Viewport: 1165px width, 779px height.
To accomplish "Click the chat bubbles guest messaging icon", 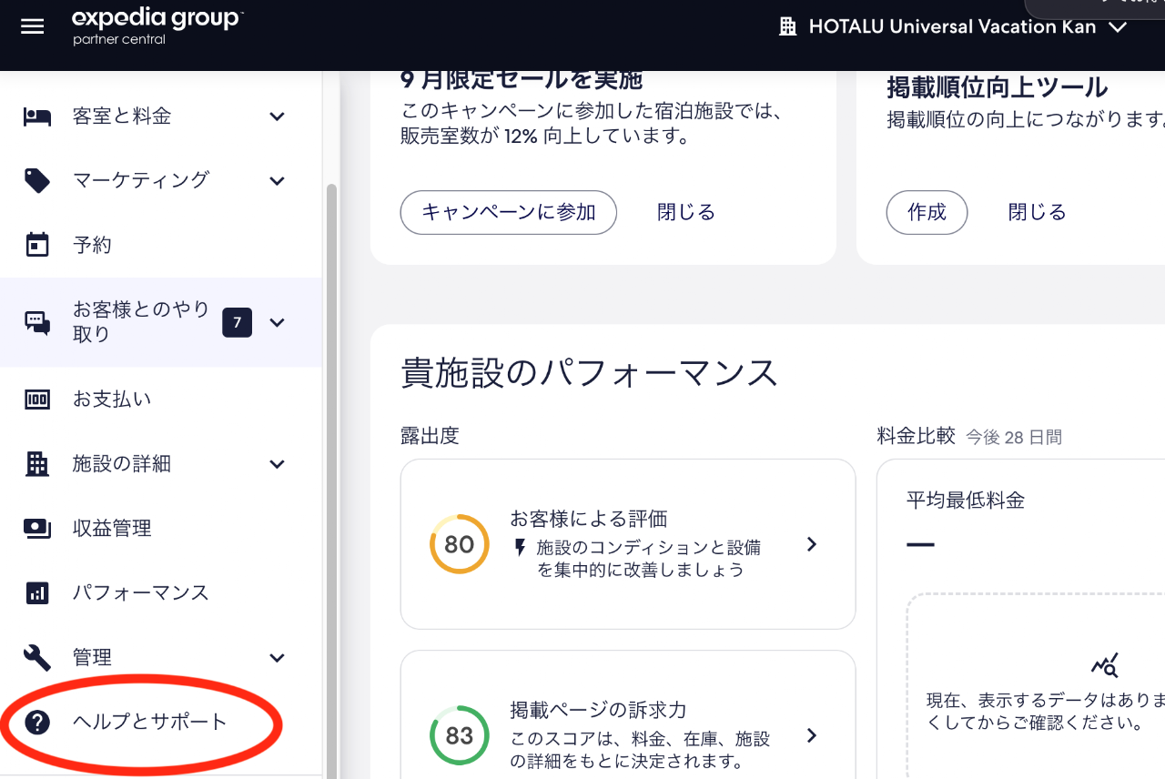I will [x=37, y=322].
